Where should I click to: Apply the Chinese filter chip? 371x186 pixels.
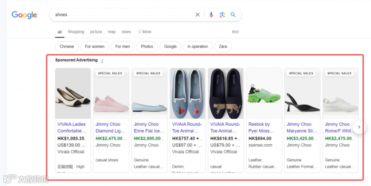67,46
